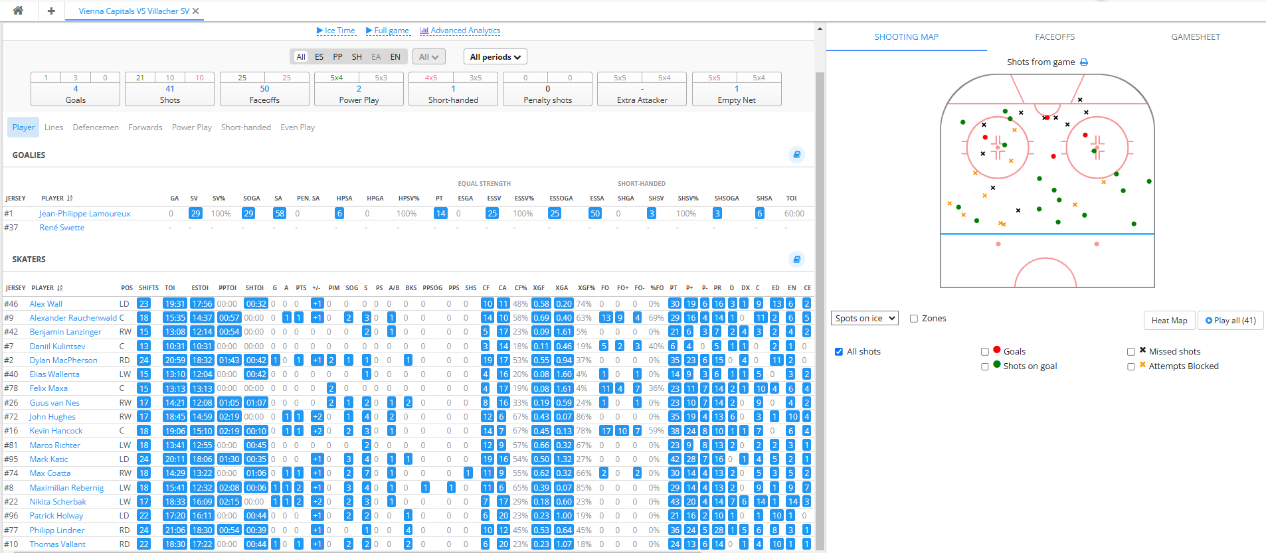Screen dimensions: 1266x553
Task: Open the grey All dropdown next to EN
Action: (x=428, y=57)
